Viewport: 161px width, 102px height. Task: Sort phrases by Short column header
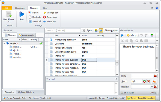89,35
